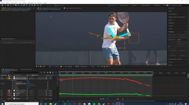This screenshot has width=189, height=105.
Task: Open the Animación menu
Action: (30, 3)
